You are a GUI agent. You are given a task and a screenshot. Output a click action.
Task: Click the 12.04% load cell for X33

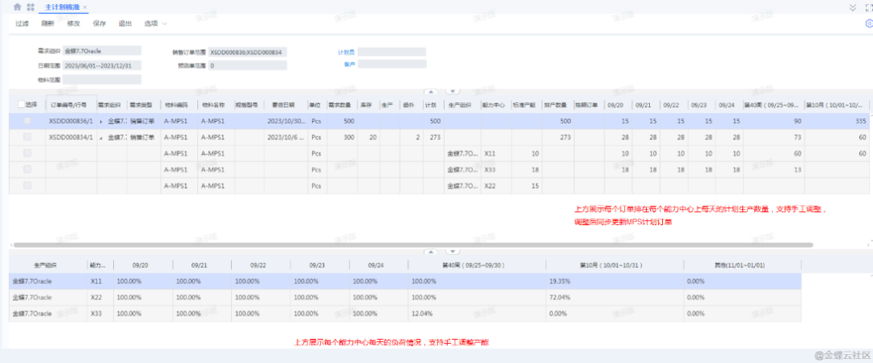(x=477, y=314)
